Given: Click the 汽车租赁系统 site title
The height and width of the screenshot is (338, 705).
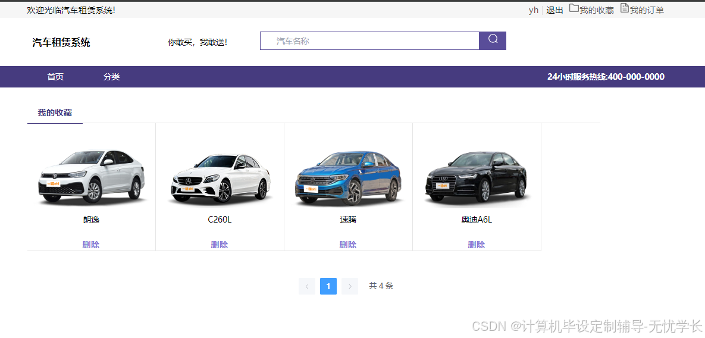Looking at the screenshot, I should coord(61,43).
